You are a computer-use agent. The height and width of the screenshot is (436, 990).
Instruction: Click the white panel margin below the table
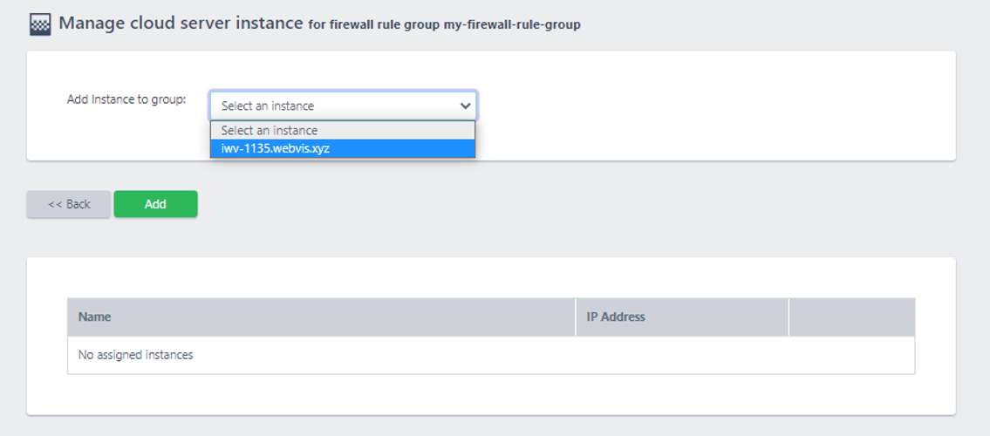(x=491, y=394)
